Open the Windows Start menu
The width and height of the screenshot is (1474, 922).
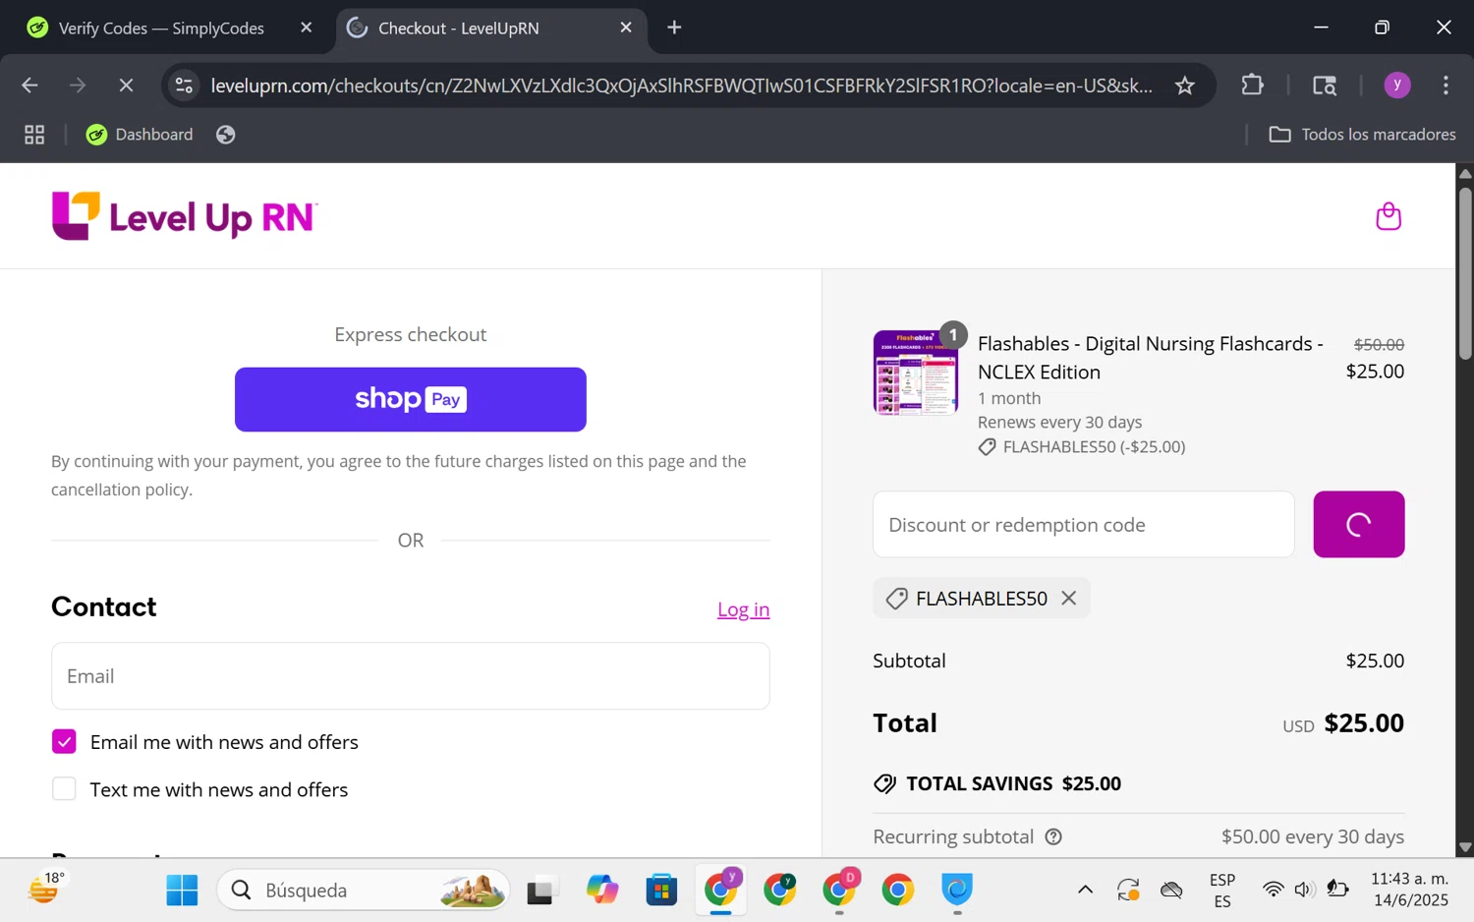182,891
